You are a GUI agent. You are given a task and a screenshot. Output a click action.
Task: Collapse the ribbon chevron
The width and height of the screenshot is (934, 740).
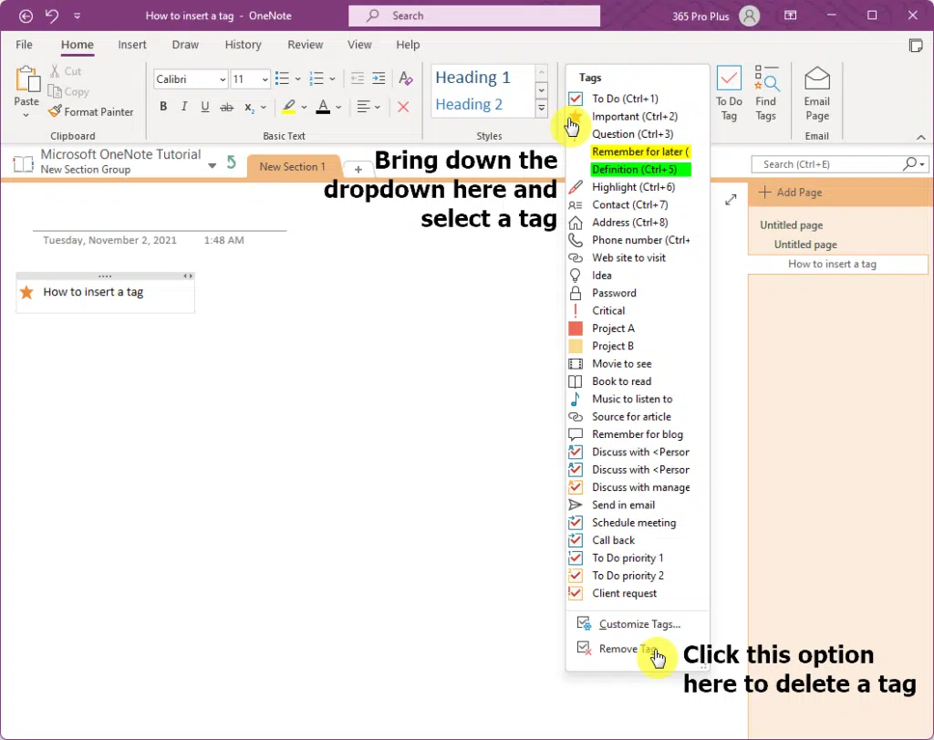[921, 137]
